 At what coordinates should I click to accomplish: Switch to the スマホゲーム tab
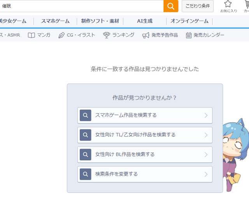click(x=55, y=21)
